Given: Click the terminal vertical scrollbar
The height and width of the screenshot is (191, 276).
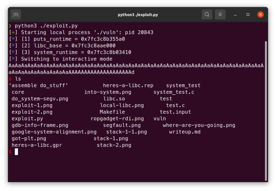Looking at the screenshot, I should (x=266, y=110).
